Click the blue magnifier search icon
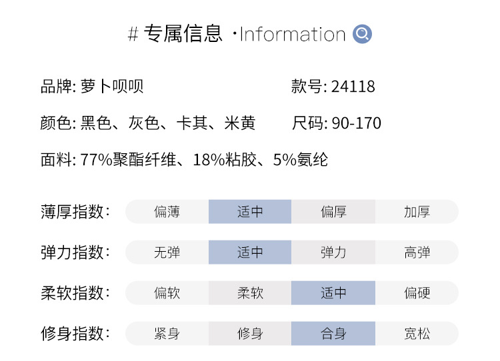 pyautogui.click(x=362, y=34)
